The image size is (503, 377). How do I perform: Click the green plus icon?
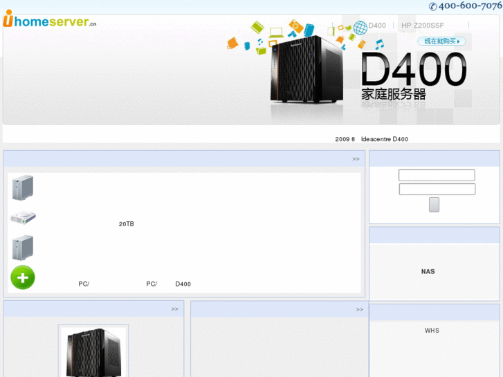(x=23, y=277)
